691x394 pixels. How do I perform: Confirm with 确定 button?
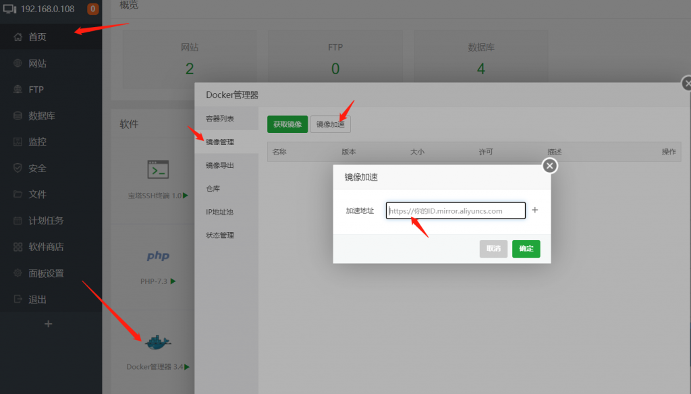click(526, 248)
